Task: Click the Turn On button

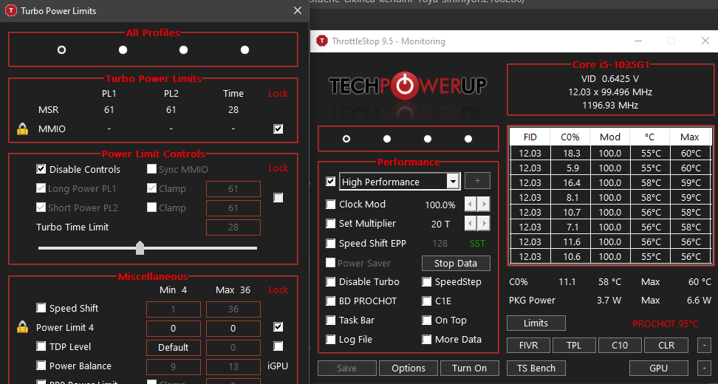Action: 469,368
